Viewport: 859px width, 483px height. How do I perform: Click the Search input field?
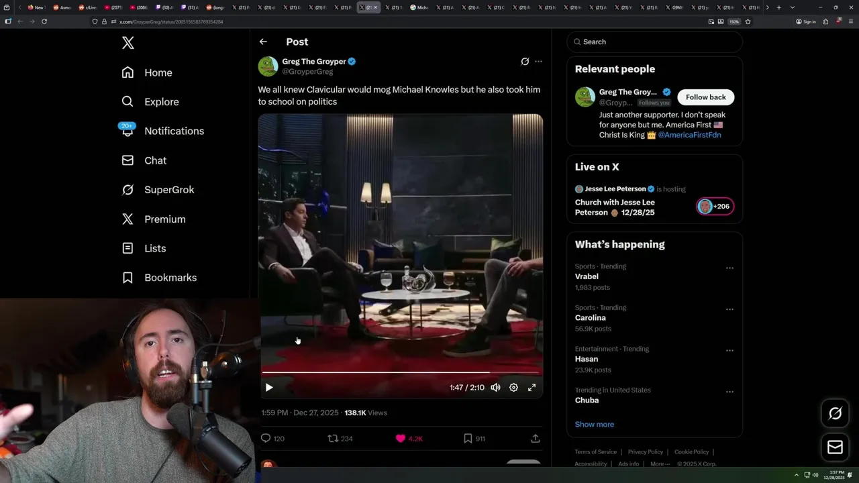tap(654, 42)
